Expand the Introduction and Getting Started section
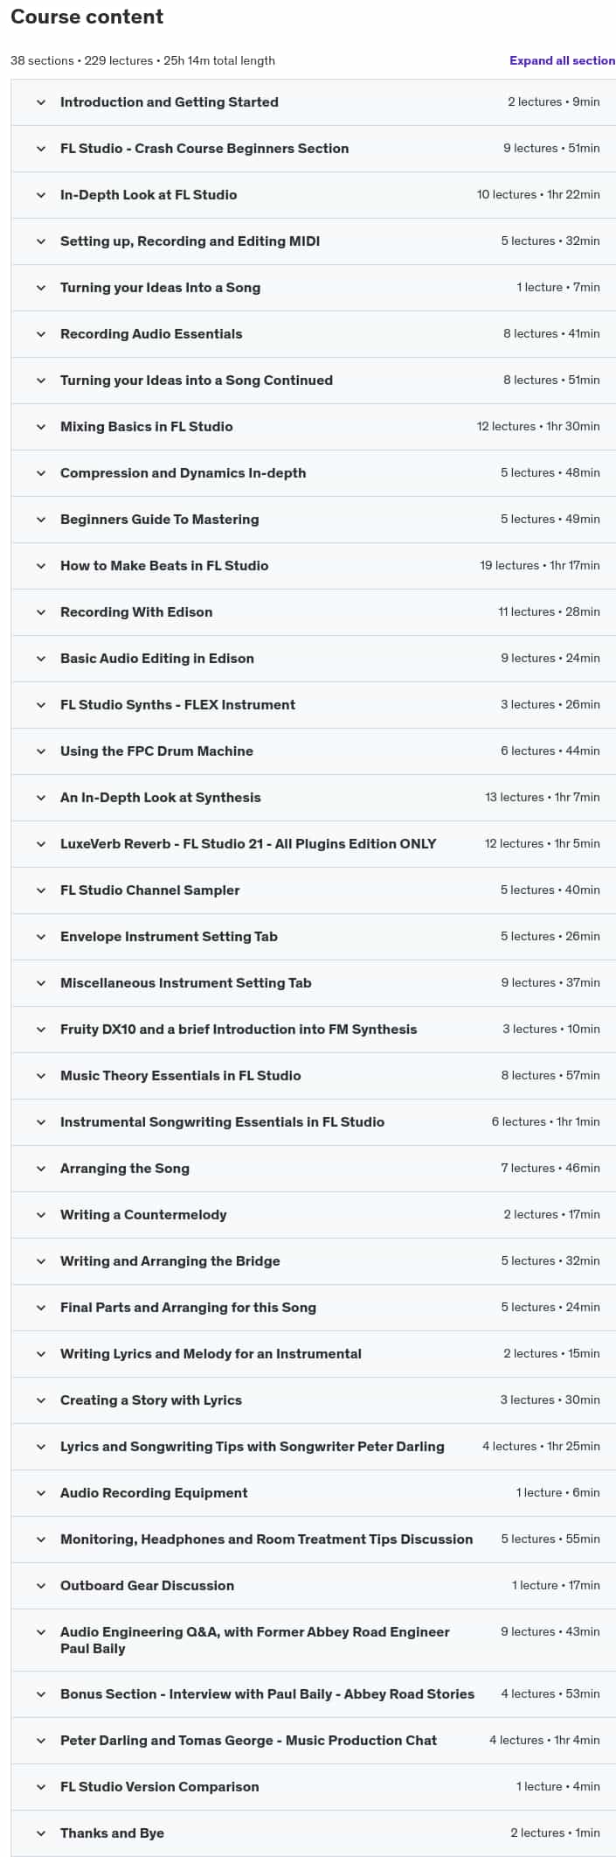Viewport: 616px width, 1857px height. click(313, 102)
